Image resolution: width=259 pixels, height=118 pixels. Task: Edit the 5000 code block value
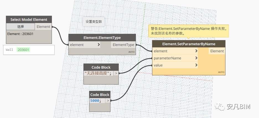click(x=96, y=101)
